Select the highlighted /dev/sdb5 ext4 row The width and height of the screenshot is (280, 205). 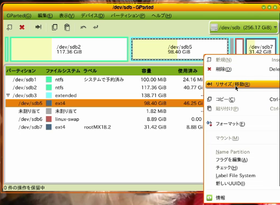(104, 103)
